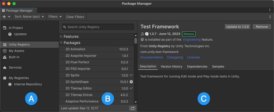This screenshot has height=112, width=274.
Task: Click the Internal Repository puzzle icon
Action: click(x=10, y=84)
